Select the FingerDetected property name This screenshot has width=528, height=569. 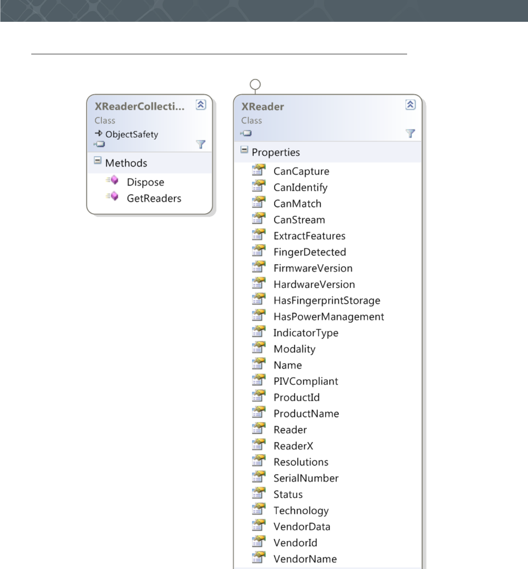(310, 252)
